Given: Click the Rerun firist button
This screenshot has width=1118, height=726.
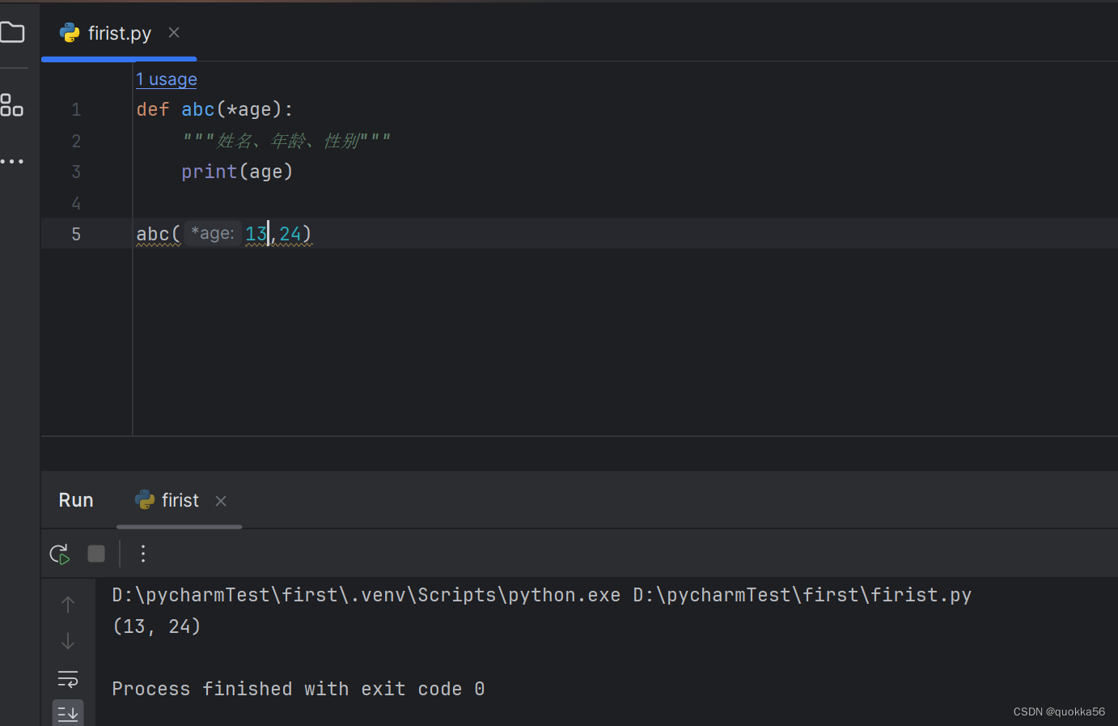Looking at the screenshot, I should click(x=60, y=554).
